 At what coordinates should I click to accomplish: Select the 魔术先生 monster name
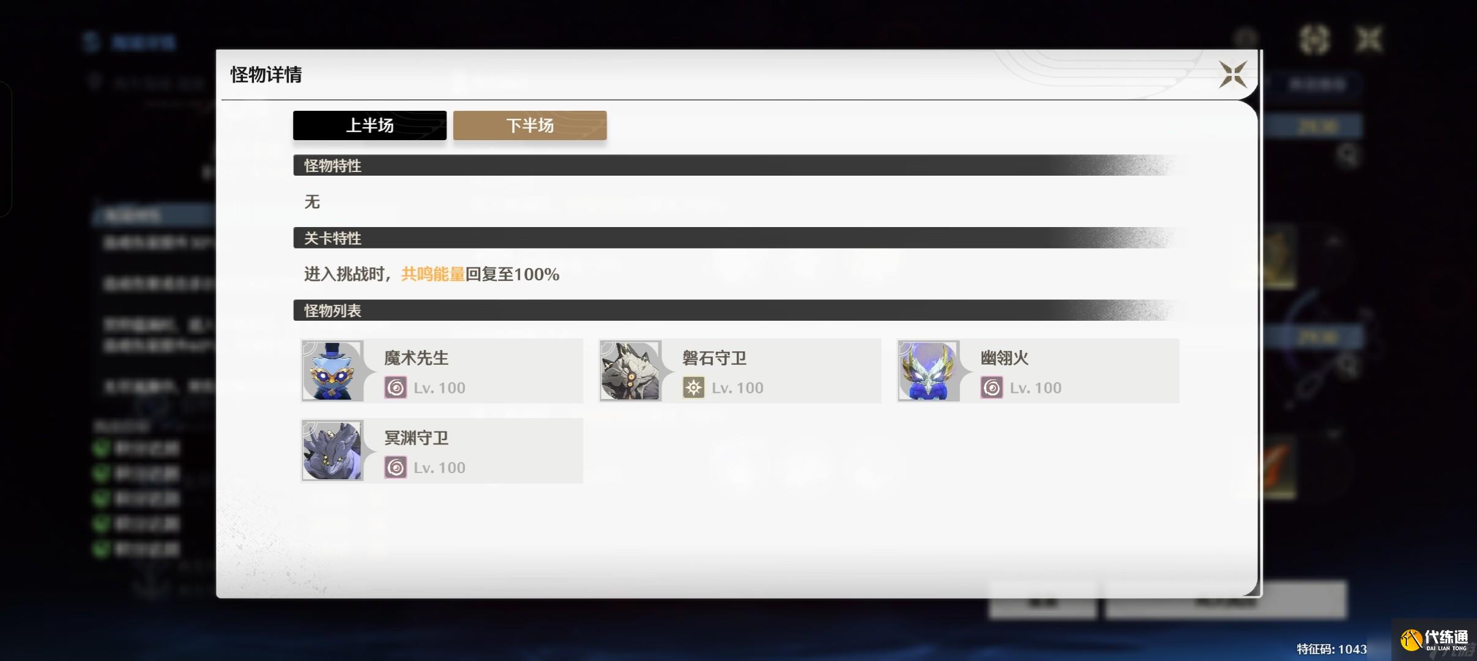[416, 358]
